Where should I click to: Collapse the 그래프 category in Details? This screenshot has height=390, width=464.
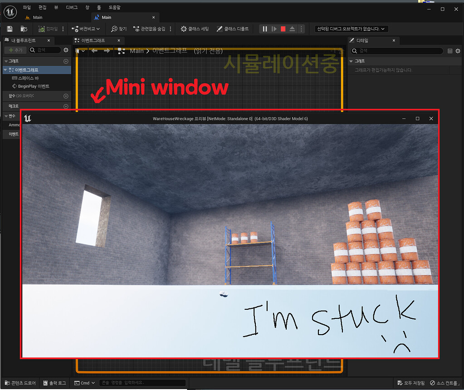coord(351,61)
